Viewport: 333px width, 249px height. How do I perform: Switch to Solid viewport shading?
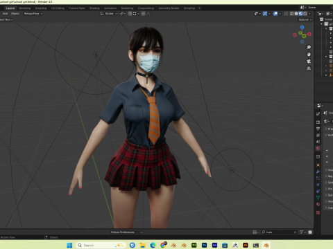[296, 14]
